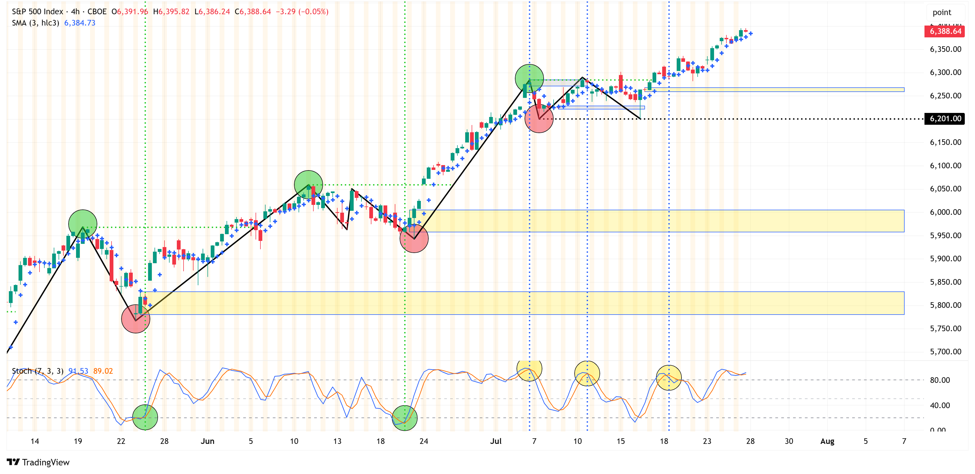Click the SMA (3, hlc3) indicator legend
The height and width of the screenshot is (474, 975).
point(35,23)
